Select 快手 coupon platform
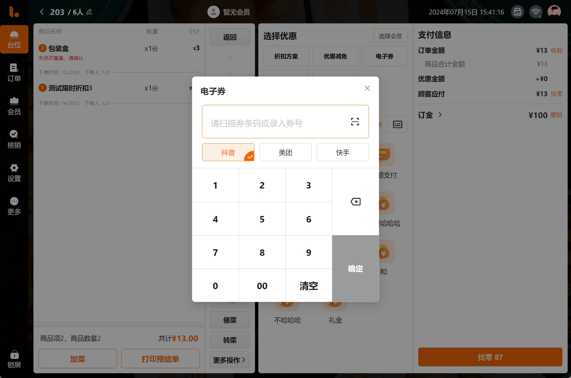This screenshot has width=571, height=378. 343,152
